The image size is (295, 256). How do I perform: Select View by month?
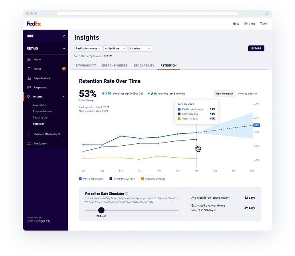[x=224, y=94]
